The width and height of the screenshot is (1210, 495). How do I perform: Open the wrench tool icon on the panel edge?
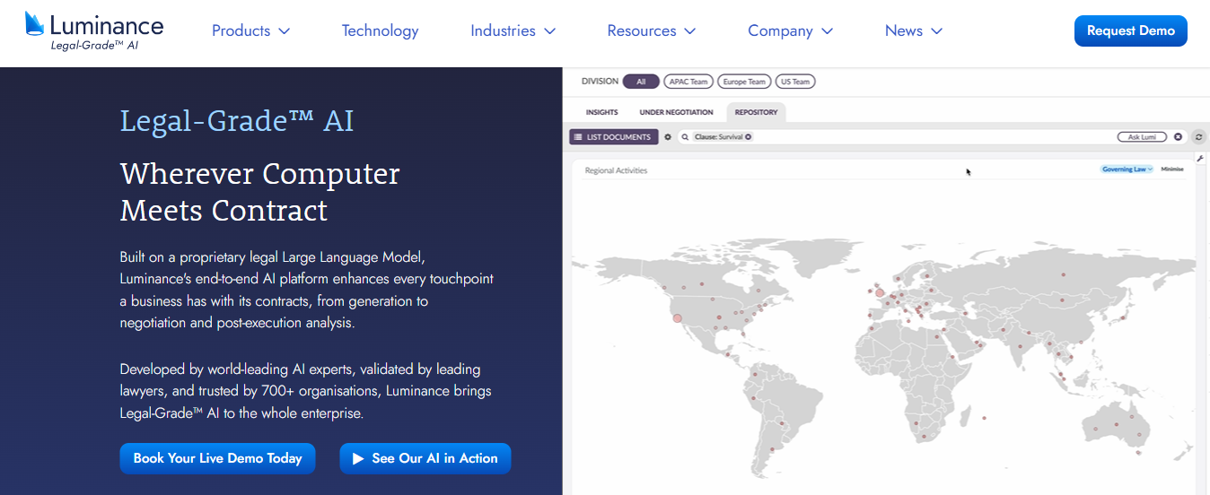(x=1200, y=159)
